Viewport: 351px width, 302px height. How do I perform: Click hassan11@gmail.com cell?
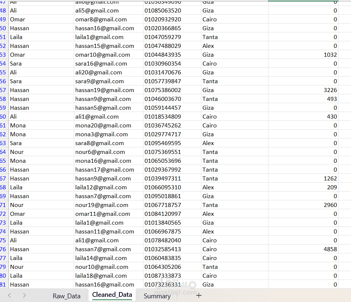click(108, 232)
